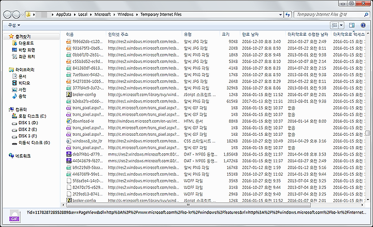This screenshot has height=227, width=373.
Task: Click the folder icon in address bar
Action: tap(28, 15)
